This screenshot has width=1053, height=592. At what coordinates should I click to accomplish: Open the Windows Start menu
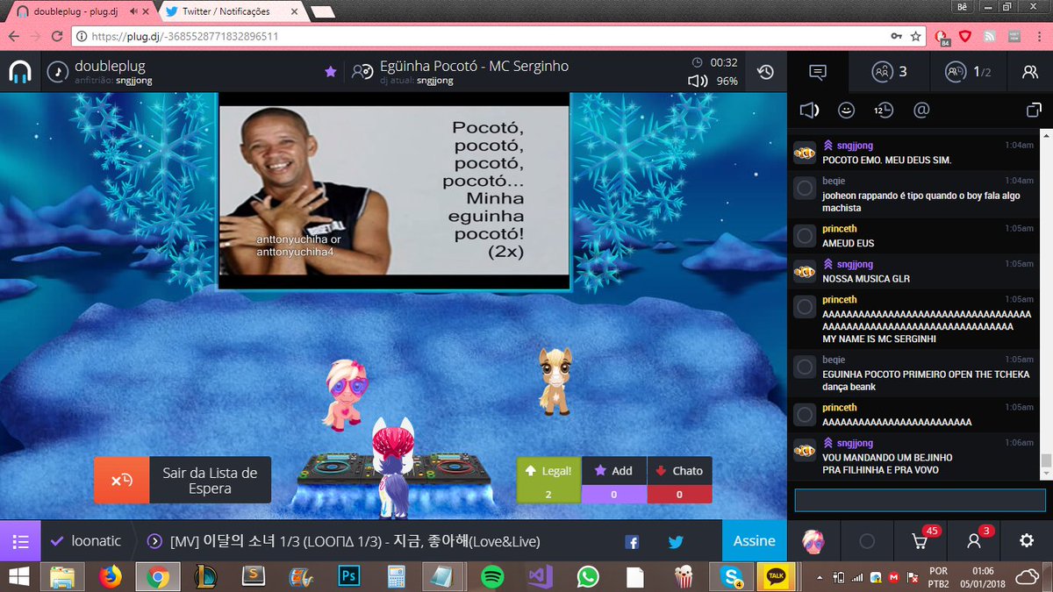click(x=19, y=576)
